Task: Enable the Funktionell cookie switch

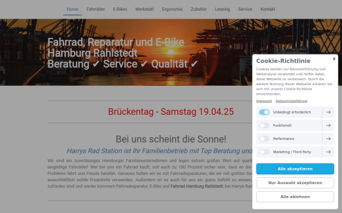Action: pyautogui.click(x=264, y=126)
